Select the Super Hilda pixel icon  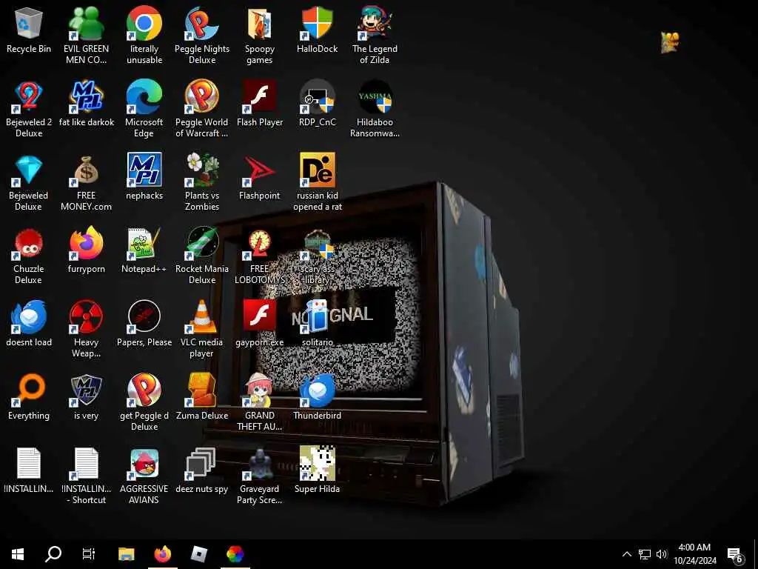[317, 464]
